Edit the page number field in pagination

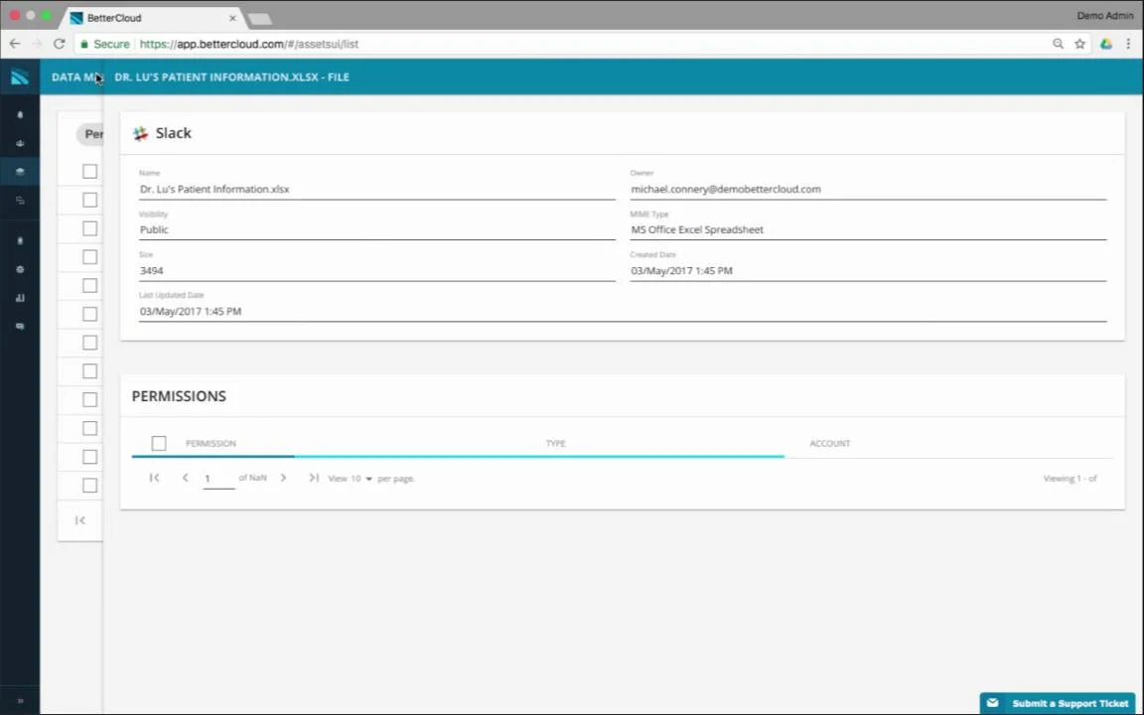tap(218, 479)
